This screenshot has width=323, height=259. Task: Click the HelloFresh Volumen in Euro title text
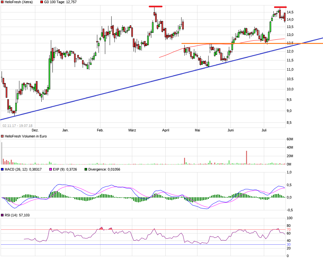[24, 136]
